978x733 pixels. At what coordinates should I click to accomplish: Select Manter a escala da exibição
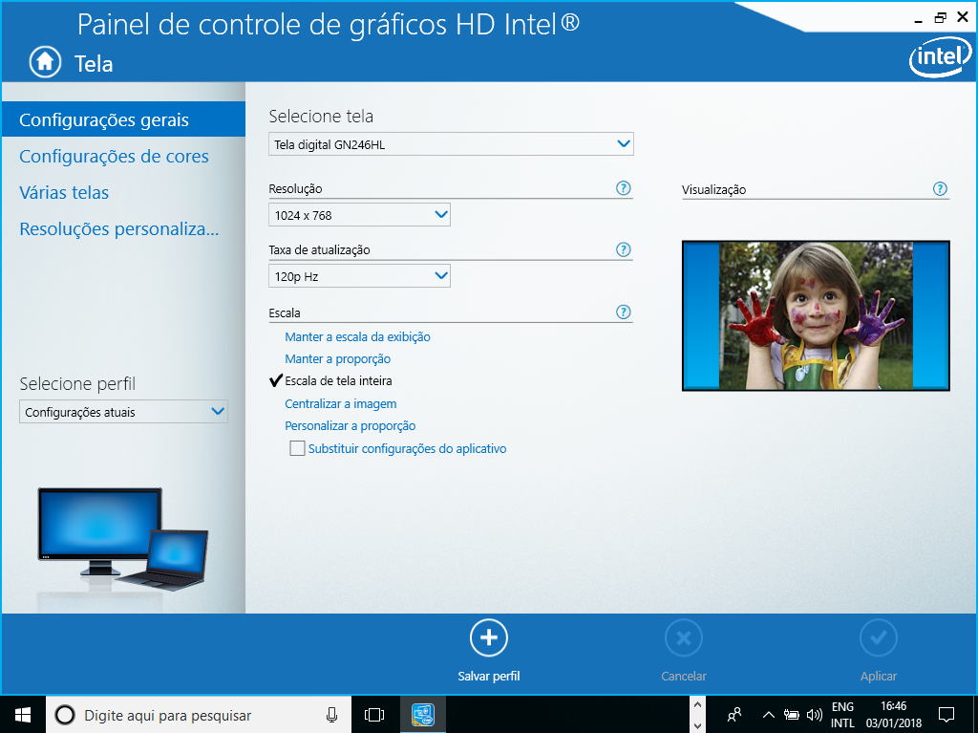(357, 337)
